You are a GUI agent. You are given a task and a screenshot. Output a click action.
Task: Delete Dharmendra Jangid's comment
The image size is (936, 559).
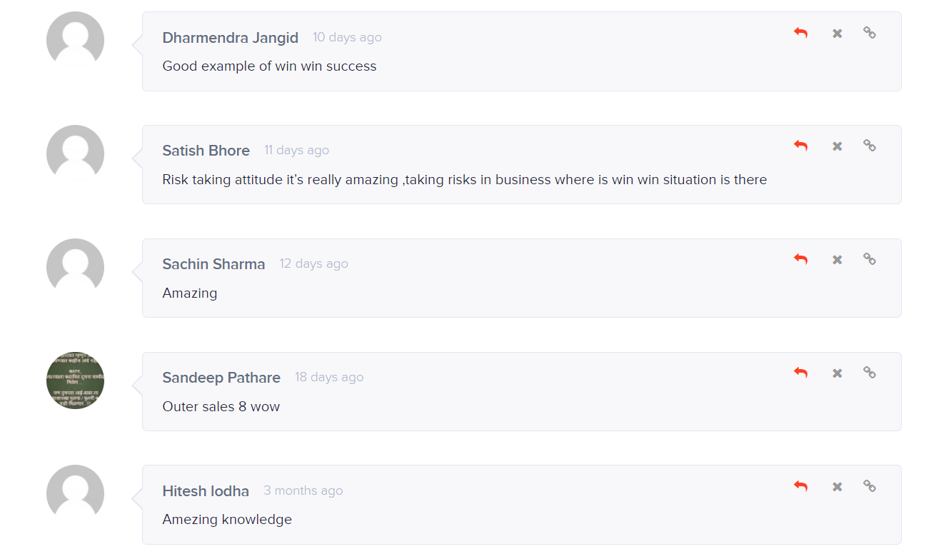(837, 33)
